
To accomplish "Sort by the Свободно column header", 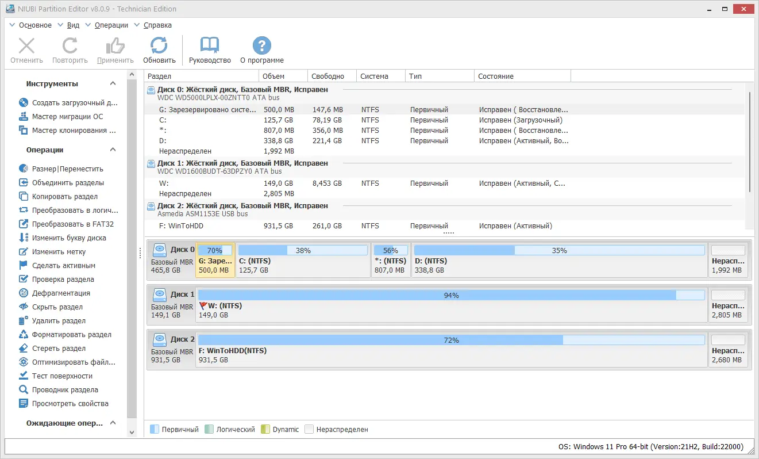I will (332, 76).
